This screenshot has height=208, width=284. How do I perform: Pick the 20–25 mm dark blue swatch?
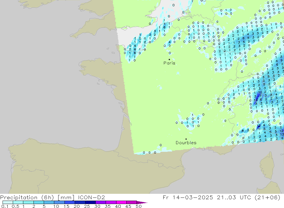(x=80, y=202)
